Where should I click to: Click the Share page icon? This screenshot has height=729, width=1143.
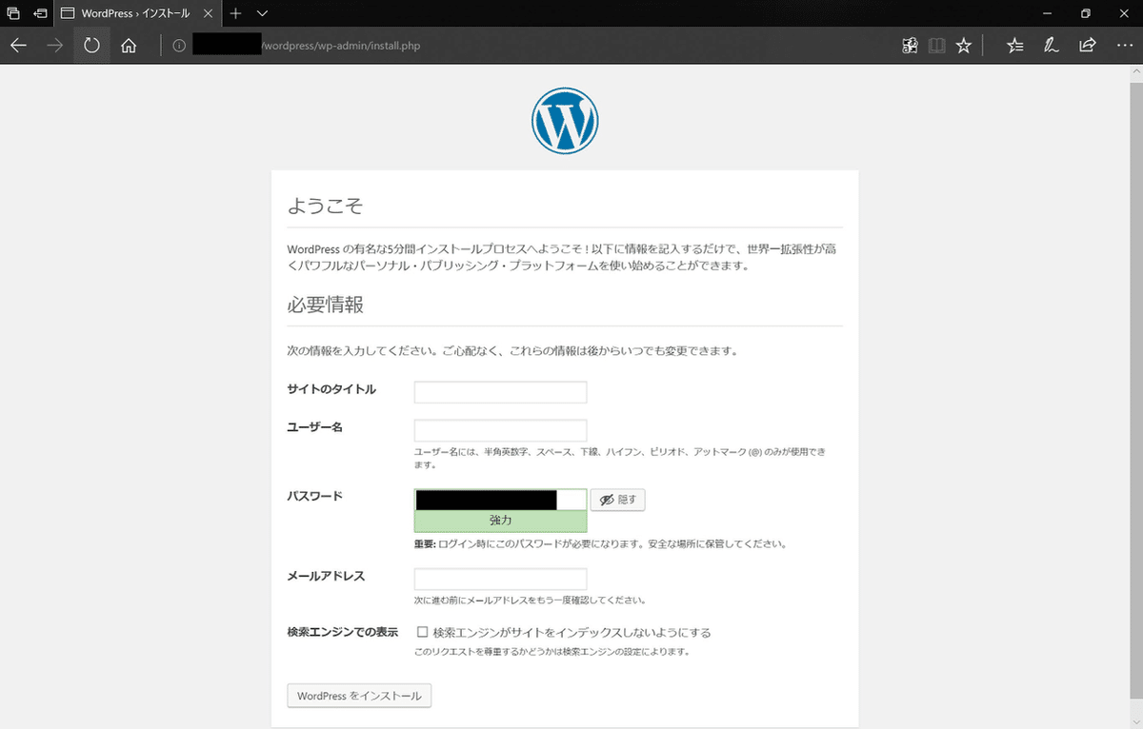coord(1087,46)
